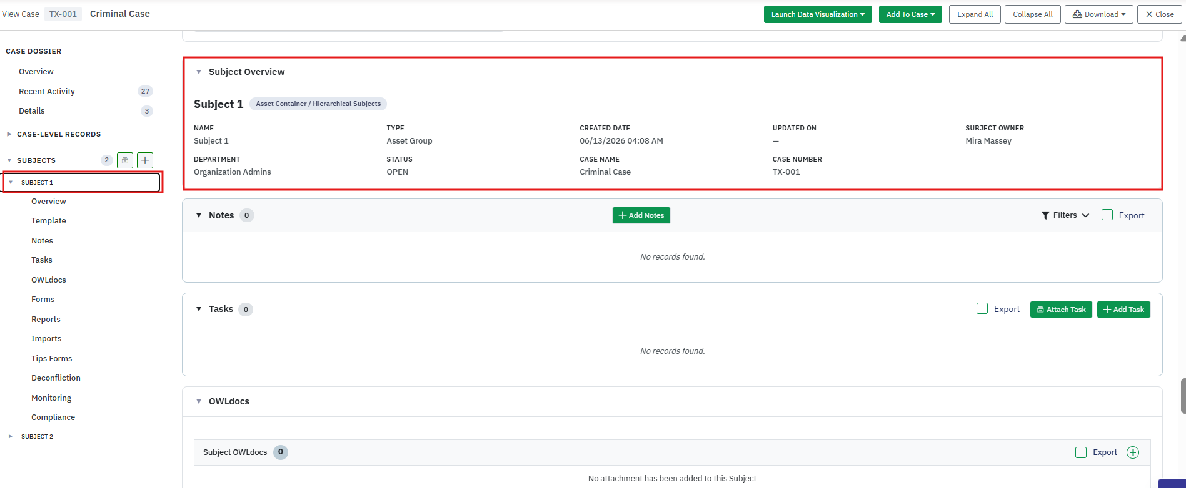The height and width of the screenshot is (488, 1186).
Task: Expand the Subject 2 tree node
Action: tap(11, 436)
